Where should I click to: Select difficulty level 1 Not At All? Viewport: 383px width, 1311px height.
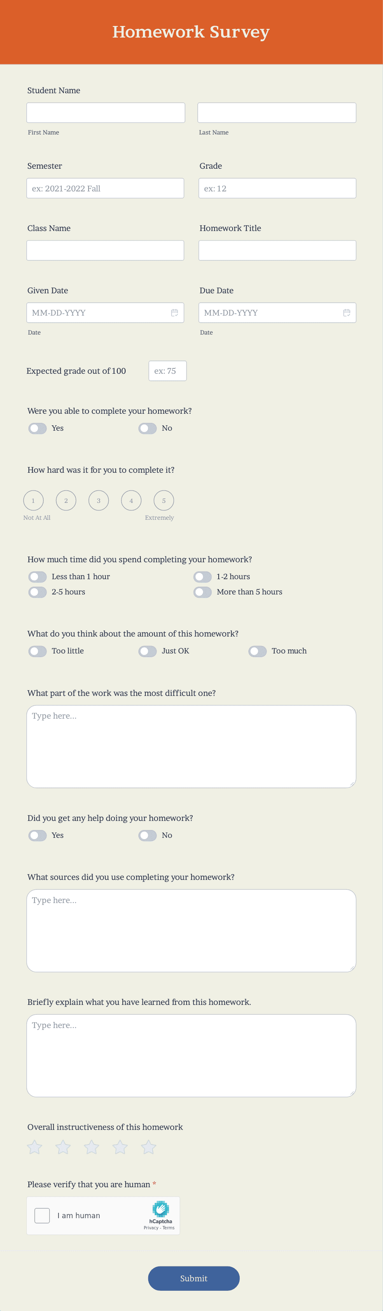point(33,500)
